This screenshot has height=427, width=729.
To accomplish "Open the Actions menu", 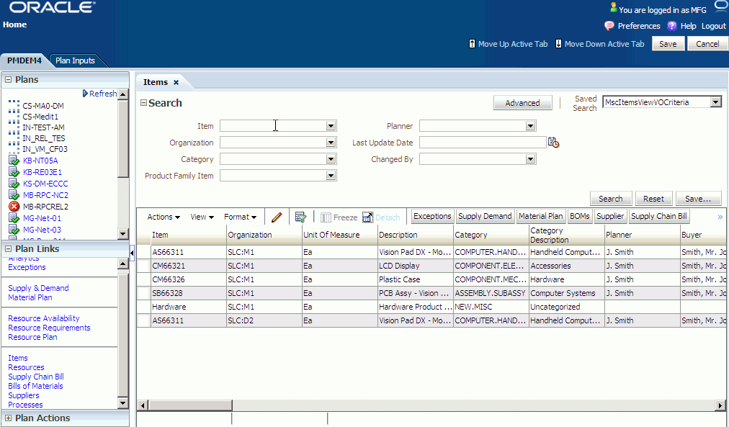I will (164, 217).
